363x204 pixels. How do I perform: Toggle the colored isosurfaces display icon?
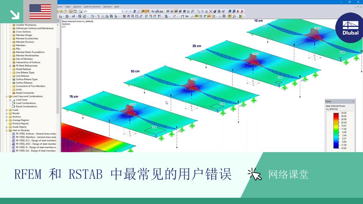click(196, 16)
